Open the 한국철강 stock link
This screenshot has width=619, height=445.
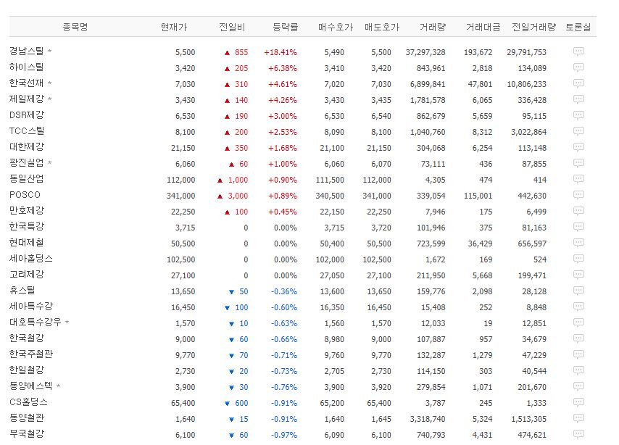pyautogui.click(x=26, y=338)
